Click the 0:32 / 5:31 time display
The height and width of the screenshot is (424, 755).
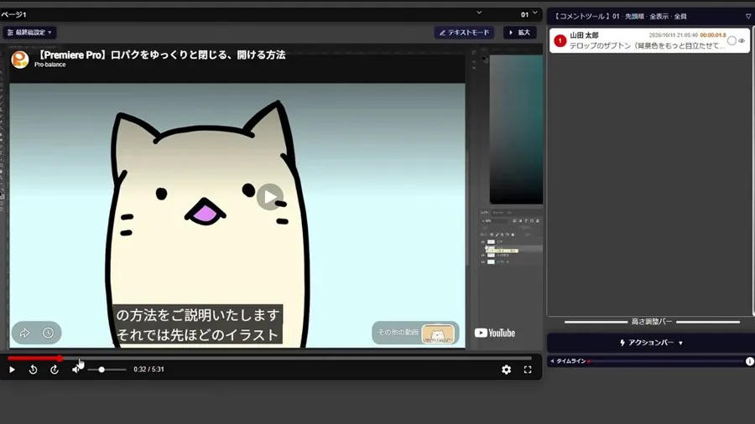pos(148,370)
